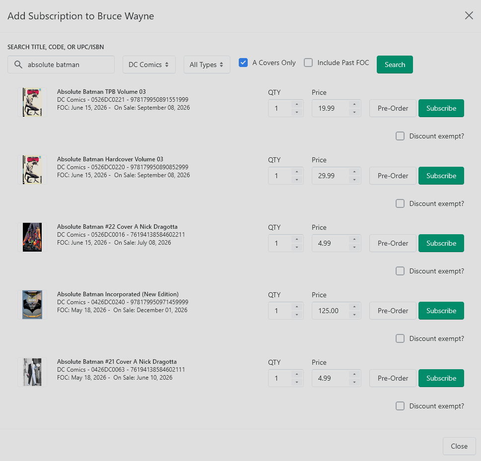Pre-Order Absolute Batman Hardcover Volume 03
The height and width of the screenshot is (461, 481).
tap(393, 176)
